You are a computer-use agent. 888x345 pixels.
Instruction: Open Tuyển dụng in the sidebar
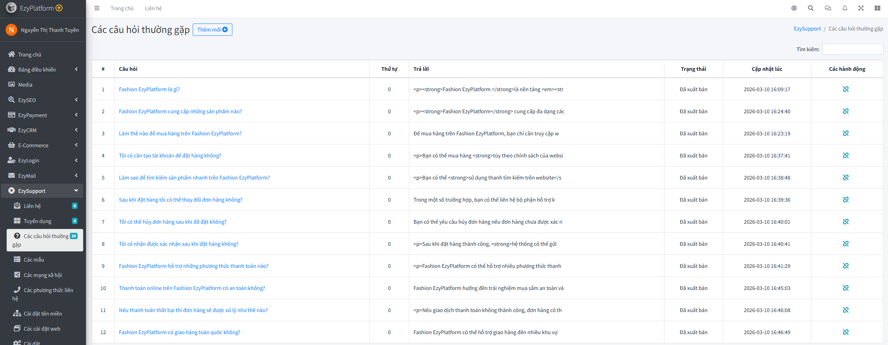tap(38, 221)
